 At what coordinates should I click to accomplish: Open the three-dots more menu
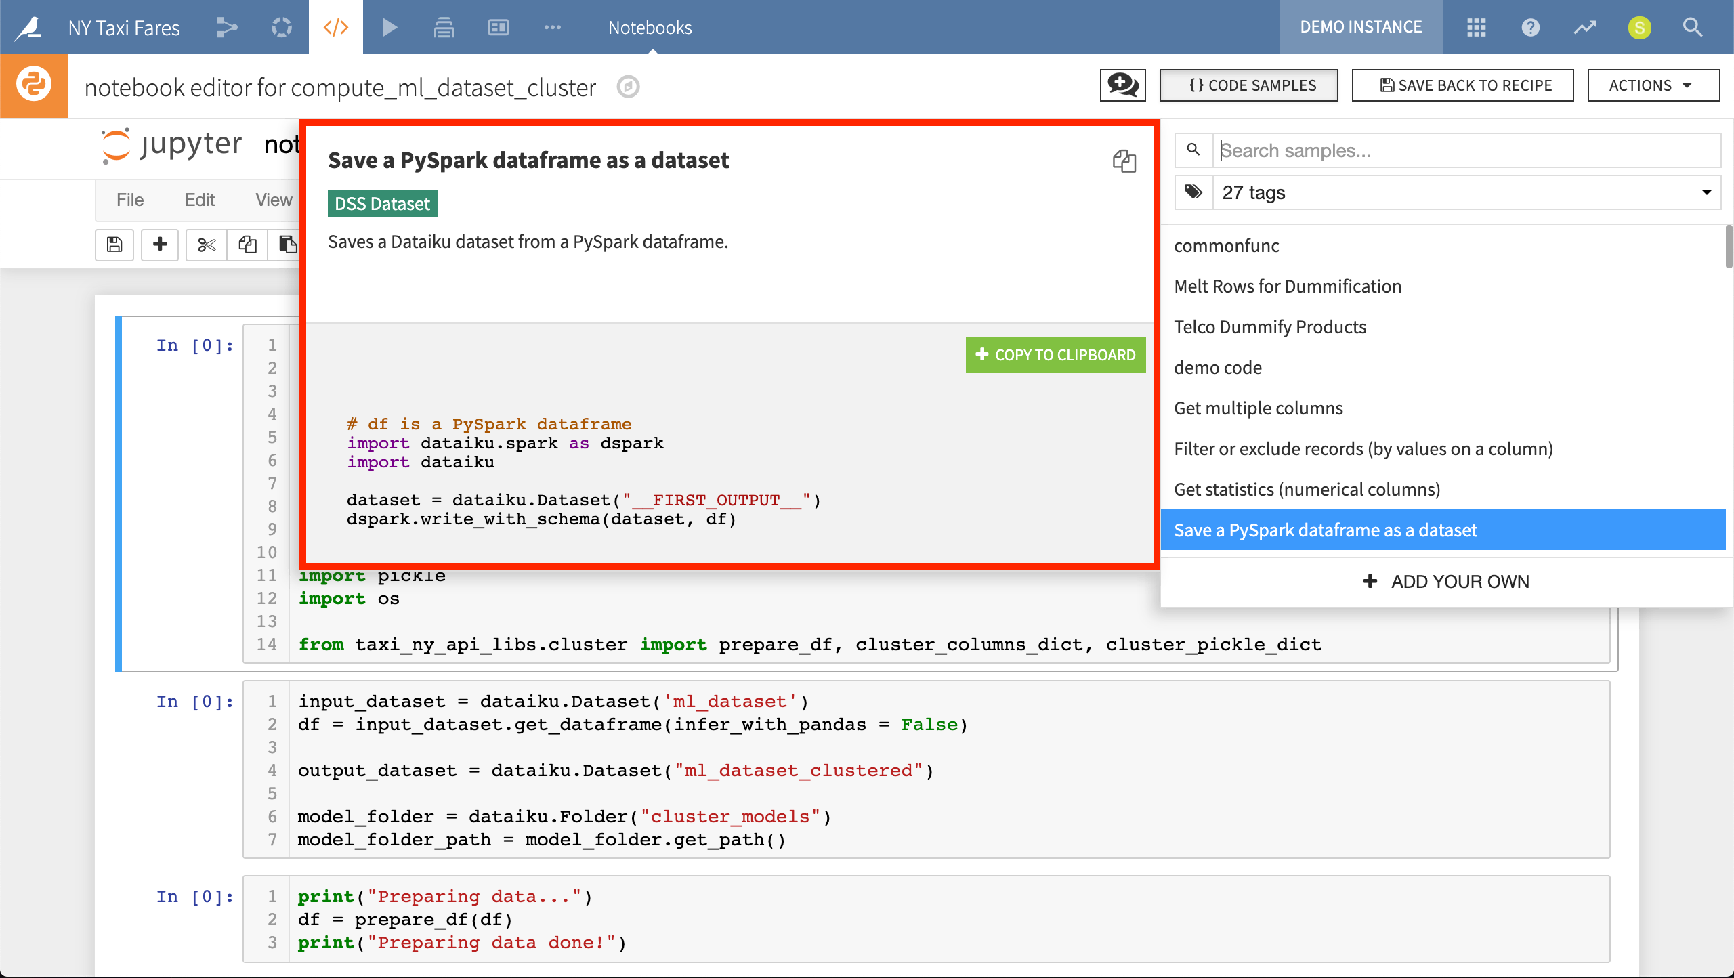552,27
